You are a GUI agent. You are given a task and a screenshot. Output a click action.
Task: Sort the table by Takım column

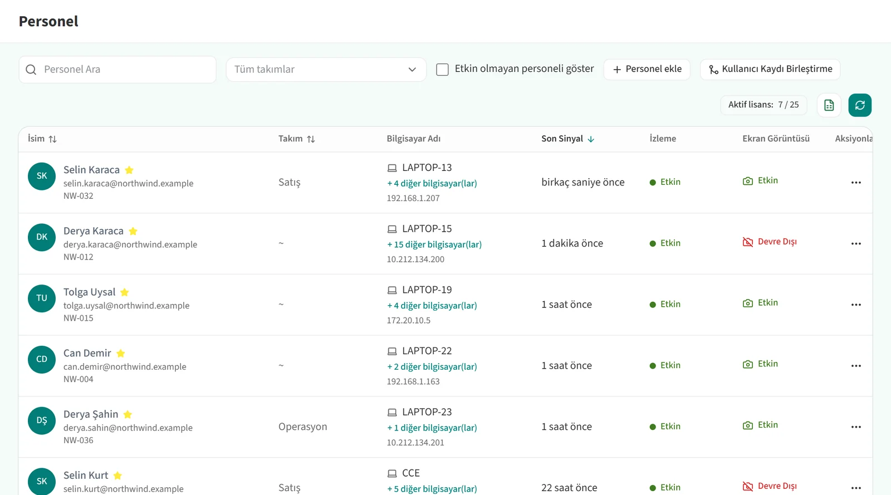(297, 139)
